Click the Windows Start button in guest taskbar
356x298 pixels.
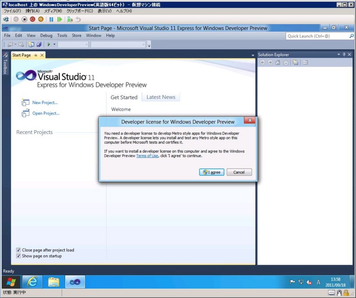pyautogui.click(x=11, y=282)
